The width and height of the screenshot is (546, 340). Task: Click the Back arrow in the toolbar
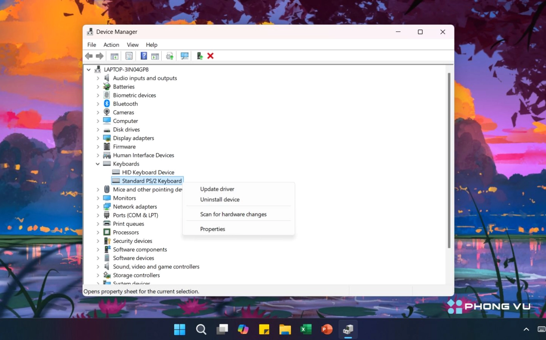[x=89, y=56]
